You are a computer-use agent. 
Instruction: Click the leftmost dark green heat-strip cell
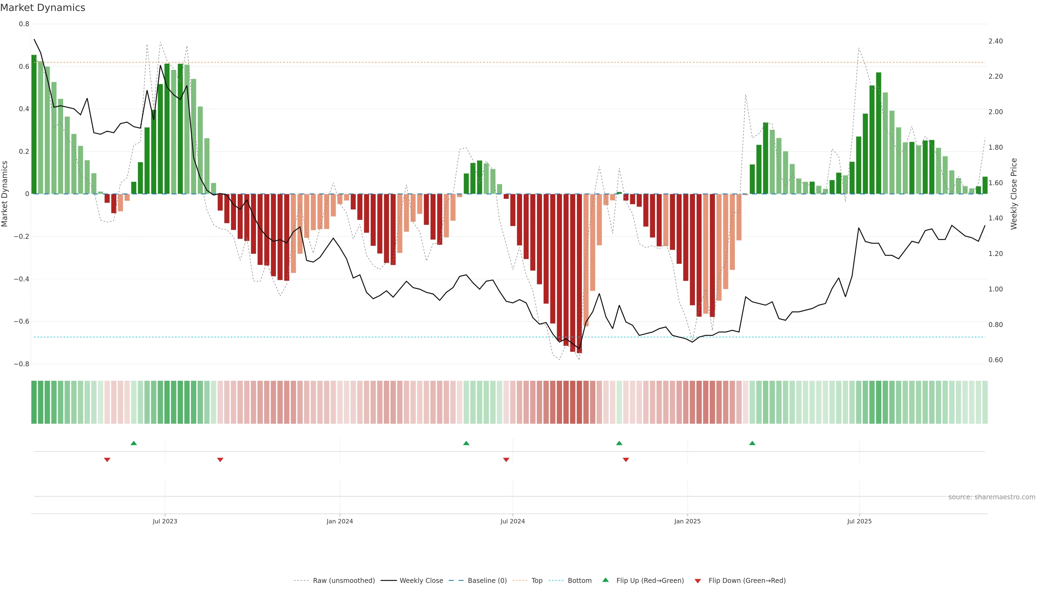(x=34, y=402)
